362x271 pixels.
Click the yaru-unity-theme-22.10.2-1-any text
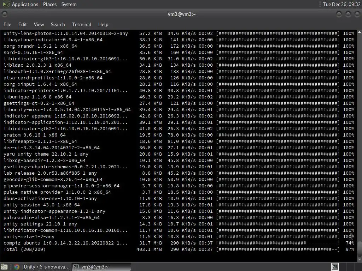click(46, 154)
